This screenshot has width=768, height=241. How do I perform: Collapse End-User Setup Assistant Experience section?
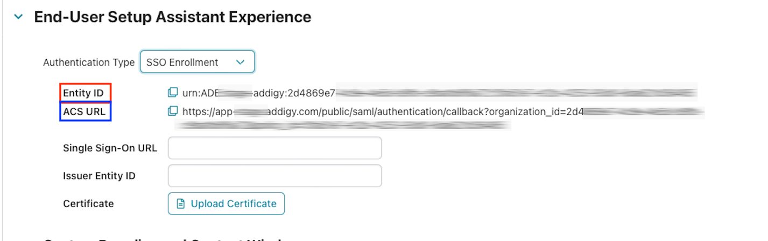point(19,17)
